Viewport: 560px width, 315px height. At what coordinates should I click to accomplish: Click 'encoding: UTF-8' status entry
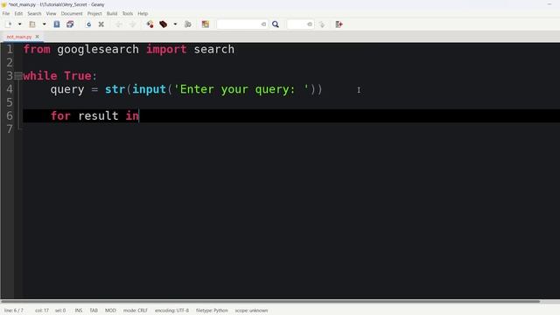pos(171,311)
